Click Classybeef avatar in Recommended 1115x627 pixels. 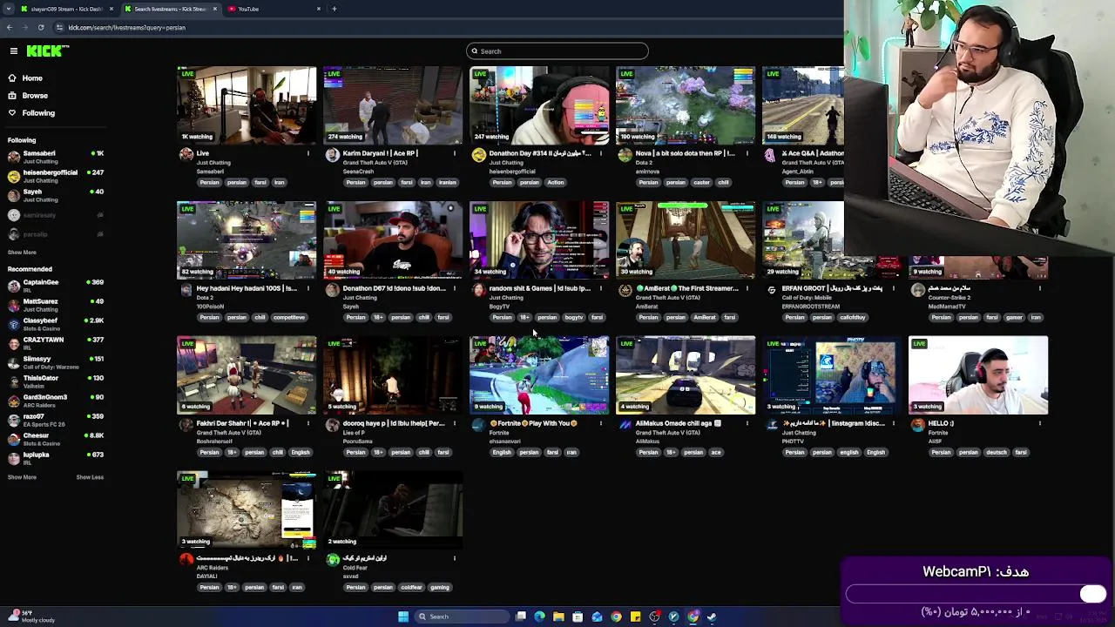(x=13, y=323)
